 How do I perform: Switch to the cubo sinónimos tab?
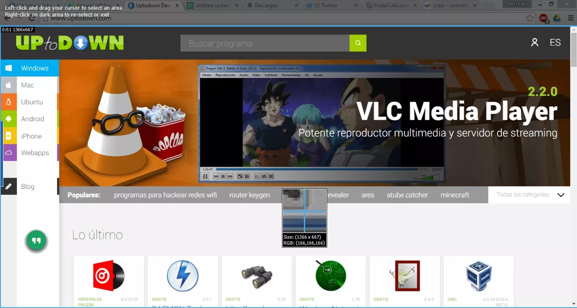451,5
